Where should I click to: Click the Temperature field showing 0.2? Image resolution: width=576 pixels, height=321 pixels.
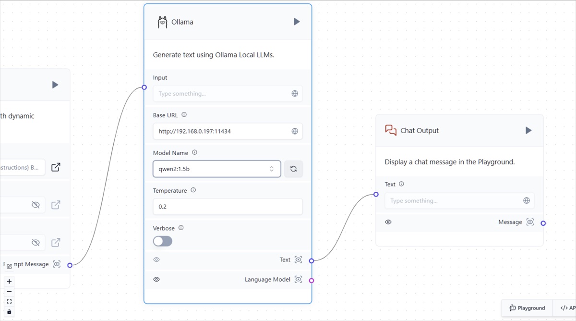point(228,207)
